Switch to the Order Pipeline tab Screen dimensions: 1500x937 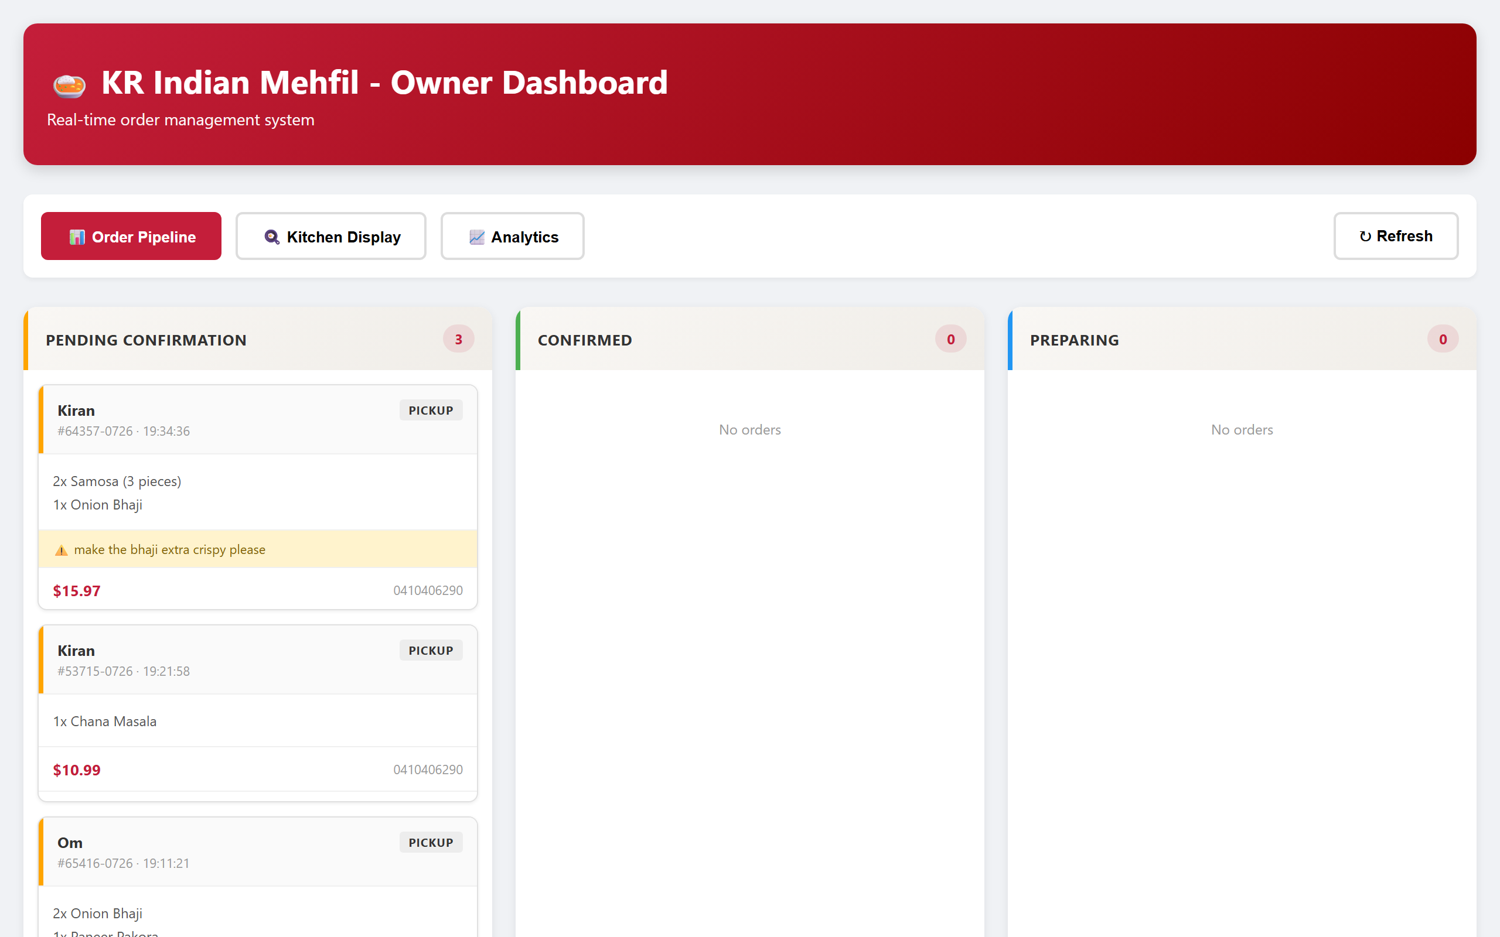pos(131,236)
